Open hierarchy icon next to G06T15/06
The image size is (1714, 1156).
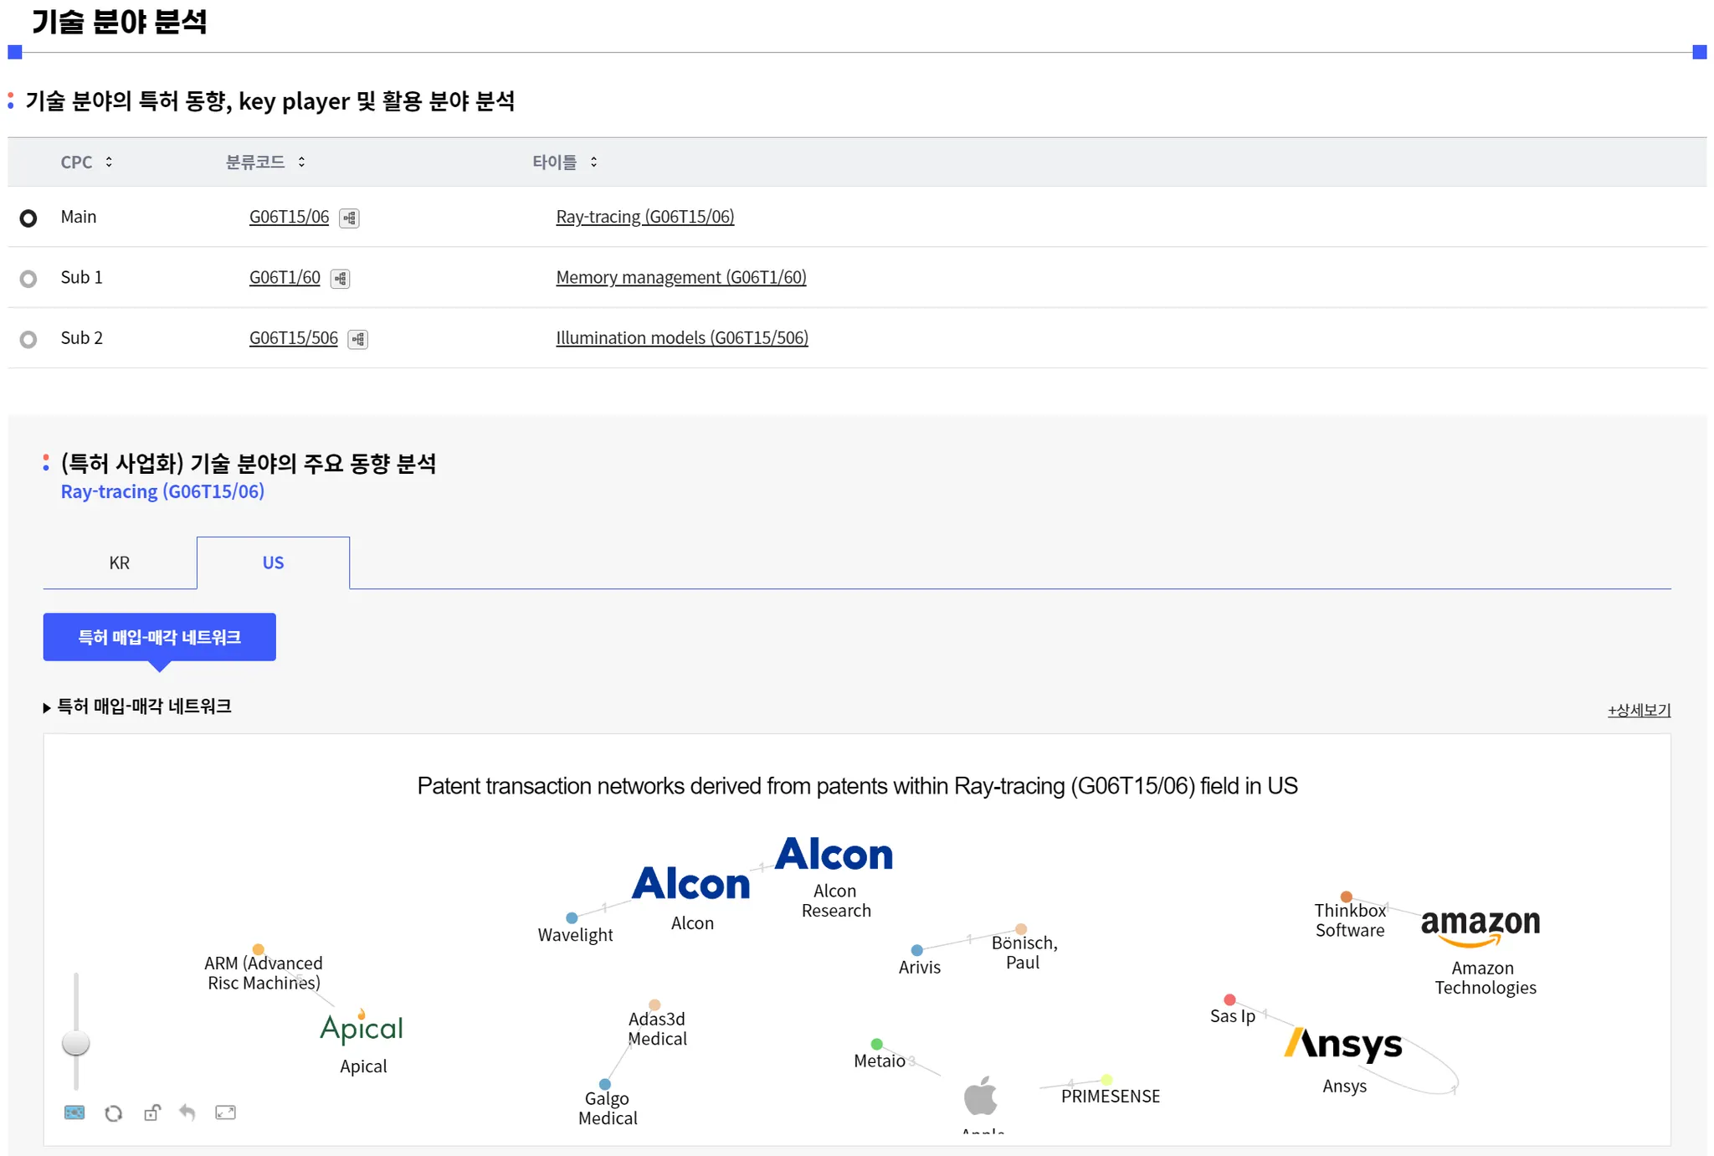click(x=349, y=218)
